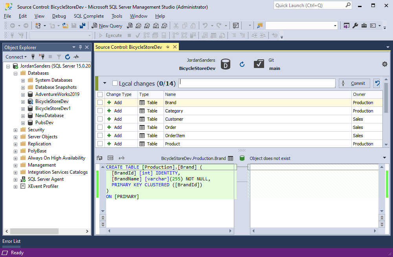Refresh the Object Explorer tree
The width and height of the screenshot is (393, 257).
(68, 57)
